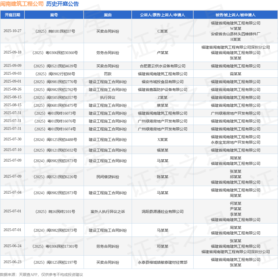Click plaintiff 涡阳县源通砼业有限公司
The width and height of the screenshot is (278, 277).
pyautogui.click(x=162, y=212)
